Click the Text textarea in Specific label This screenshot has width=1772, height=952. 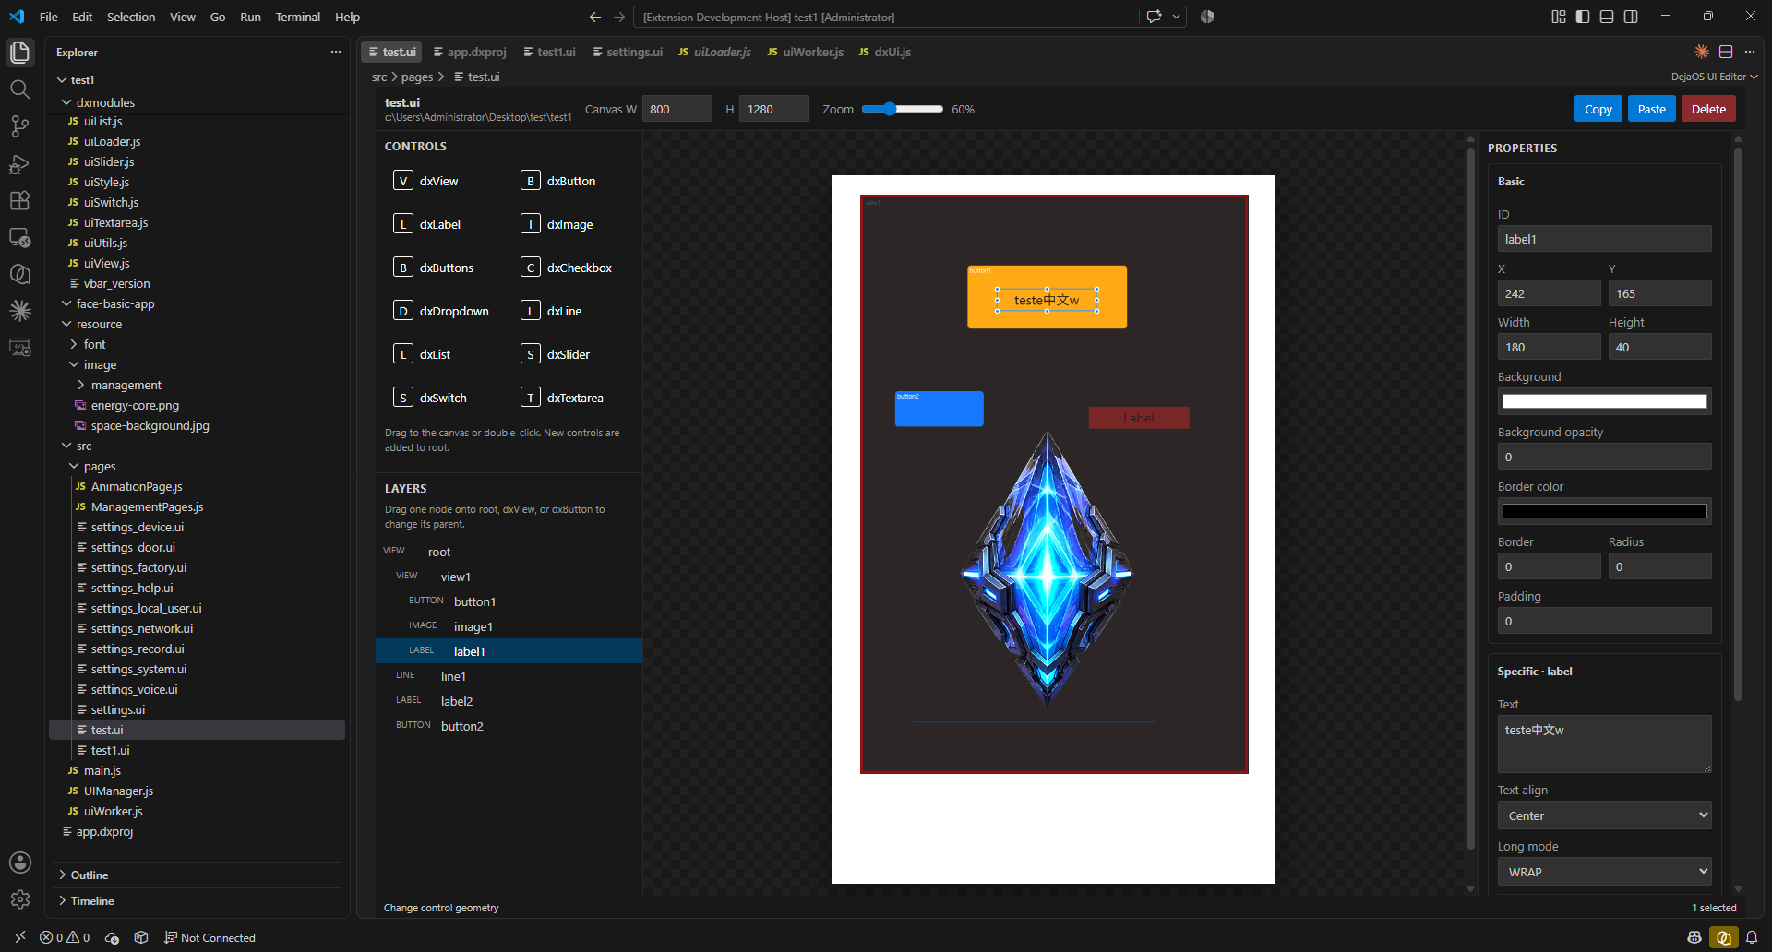point(1604,744)
